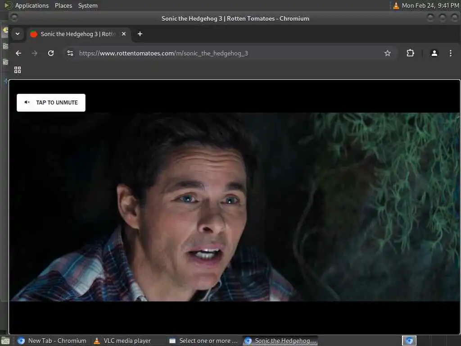Click the Tap to Unmute button
Image resolution: width=461 pixels, height=346 pixels.
tap(51, 103)
